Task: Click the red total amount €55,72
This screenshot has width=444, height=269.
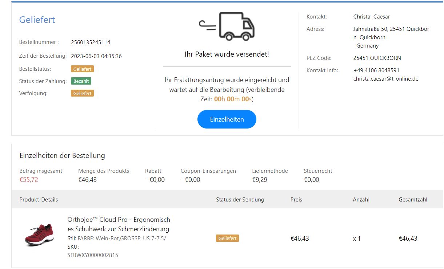Action: click(29, 180)
